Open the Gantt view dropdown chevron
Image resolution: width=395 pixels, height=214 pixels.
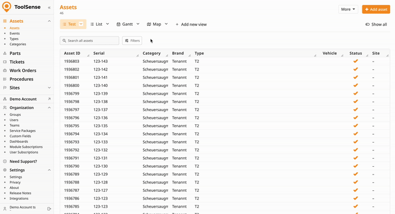138,24
